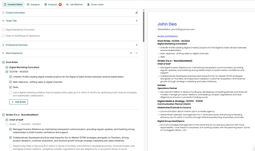Screen dimensions: 255x151
Task: Check the Played a Key Role bullet
Action: pyautogui.click(x=10, y=146)
